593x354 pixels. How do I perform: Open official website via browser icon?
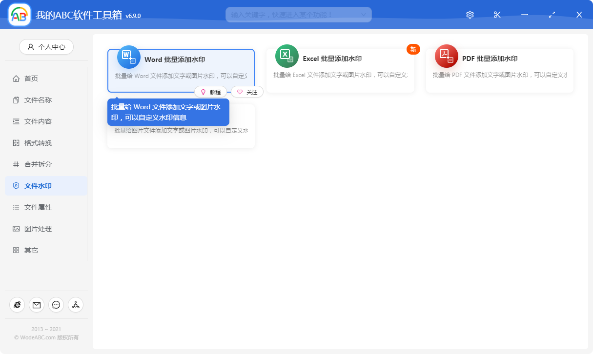pos(17,305)
